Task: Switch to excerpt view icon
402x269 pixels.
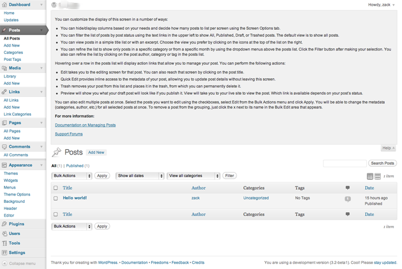Action: coord(377,176)
